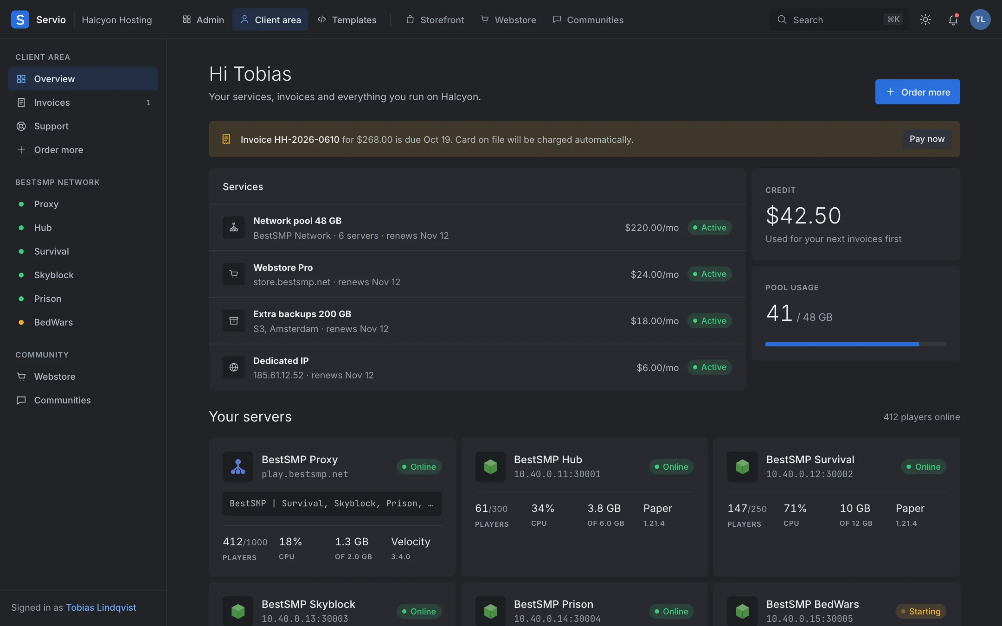Go to Storefront in top navigation
The width and height of the screenshot is (1002, 626).
tap(435, 19)
